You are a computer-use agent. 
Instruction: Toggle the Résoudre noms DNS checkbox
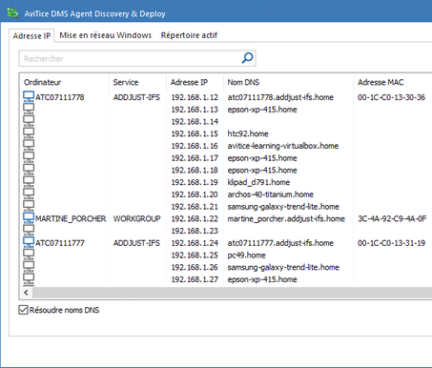coord(23,310)
